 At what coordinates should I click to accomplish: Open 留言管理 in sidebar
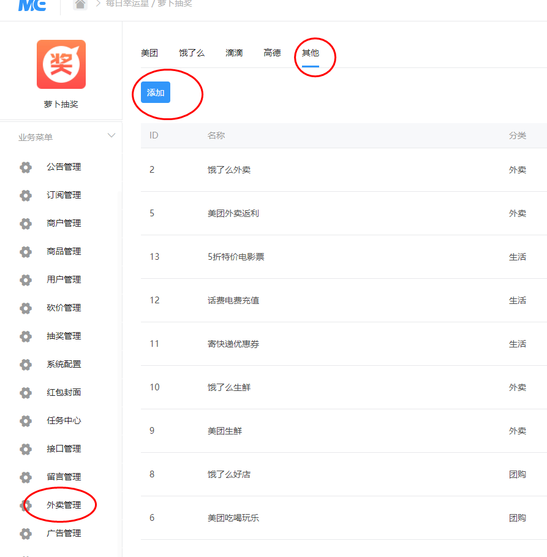[x=64, y=477]
